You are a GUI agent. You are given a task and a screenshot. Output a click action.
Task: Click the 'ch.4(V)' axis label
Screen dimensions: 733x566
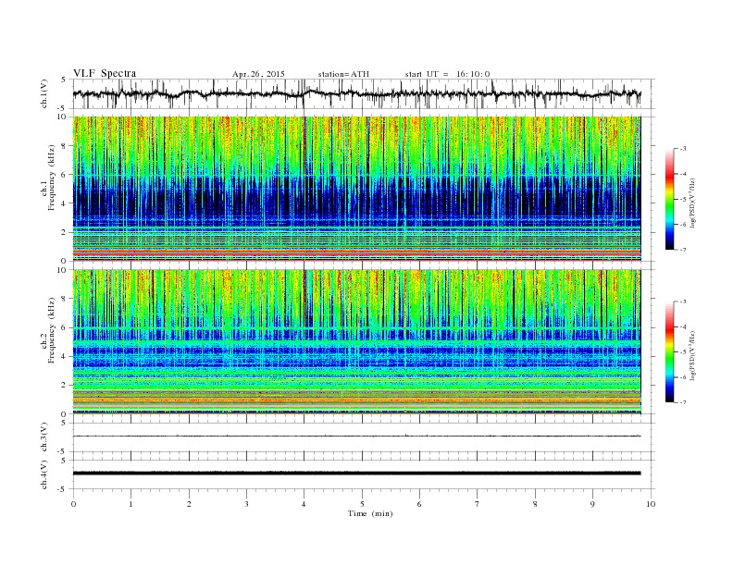click(x=44, y=474)
